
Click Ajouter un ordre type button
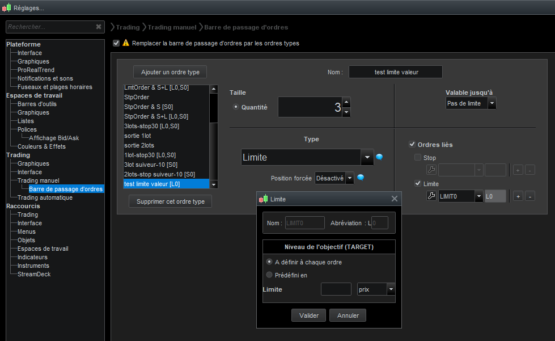pyautogui.click(x=170, y=72)
